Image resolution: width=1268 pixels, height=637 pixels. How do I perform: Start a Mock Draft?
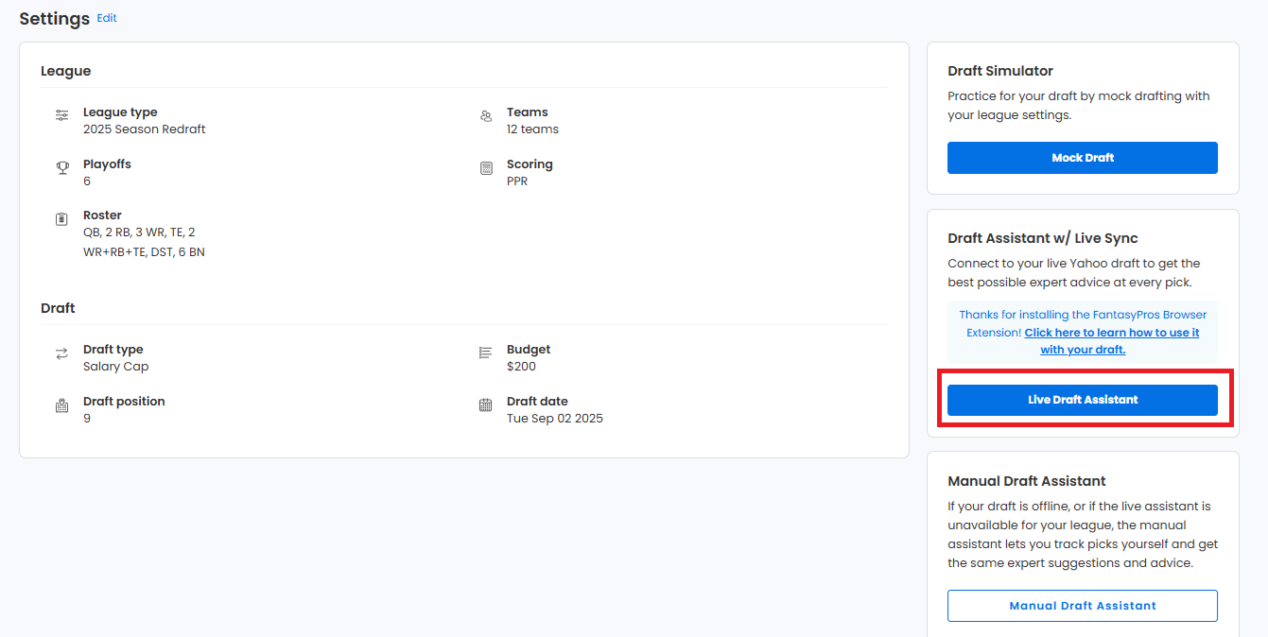[1083, 158]
